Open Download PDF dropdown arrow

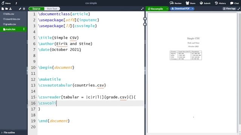coord(192,9)
